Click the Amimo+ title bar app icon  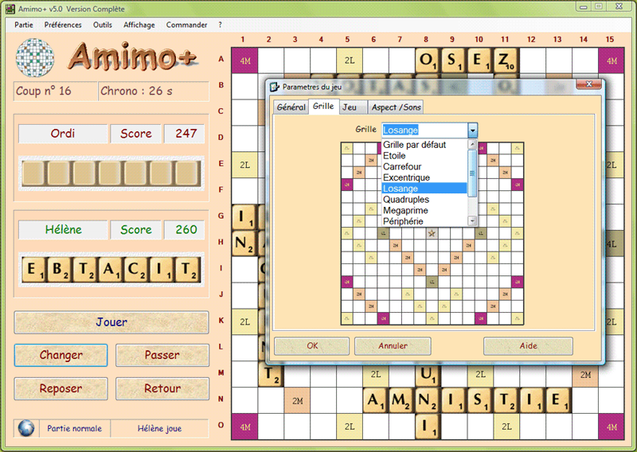point(10,9)
